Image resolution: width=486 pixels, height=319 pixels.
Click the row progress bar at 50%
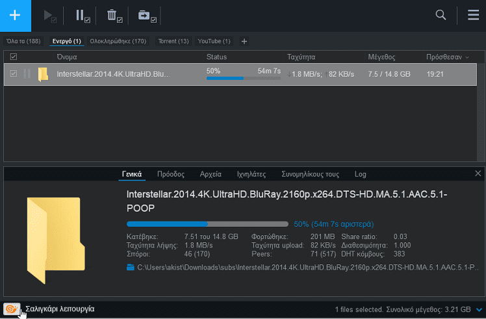pyautogui.click(x=244, y=79)
